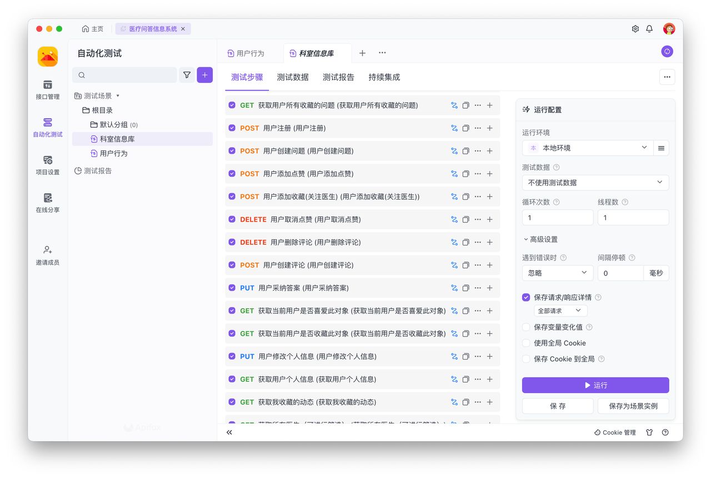Open 项目设置 sidebar icon
The width and height of the screenshot is (711, 478).
coord(48,165)
